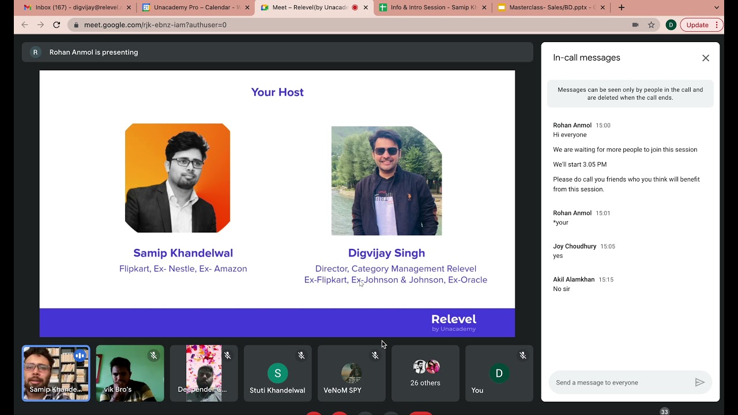Click the Chrome Update button

[x=697, y=25]
